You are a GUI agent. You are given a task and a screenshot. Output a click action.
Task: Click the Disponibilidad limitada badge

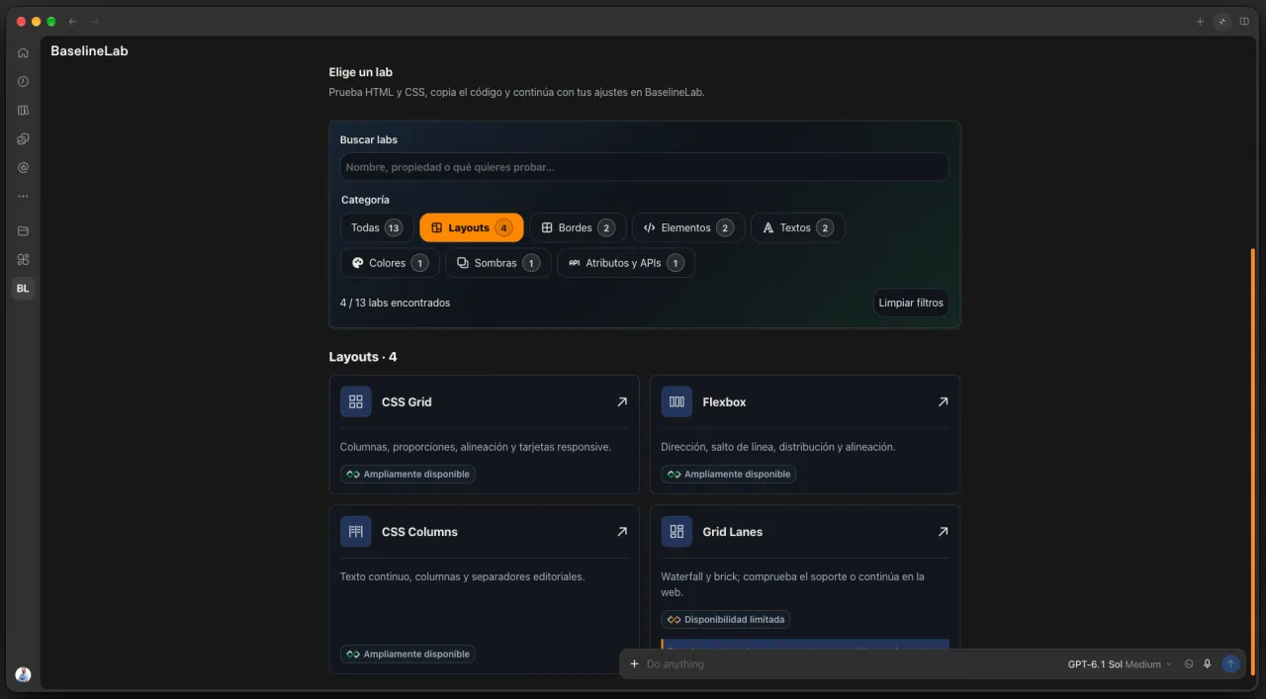[x=725, y=620]
